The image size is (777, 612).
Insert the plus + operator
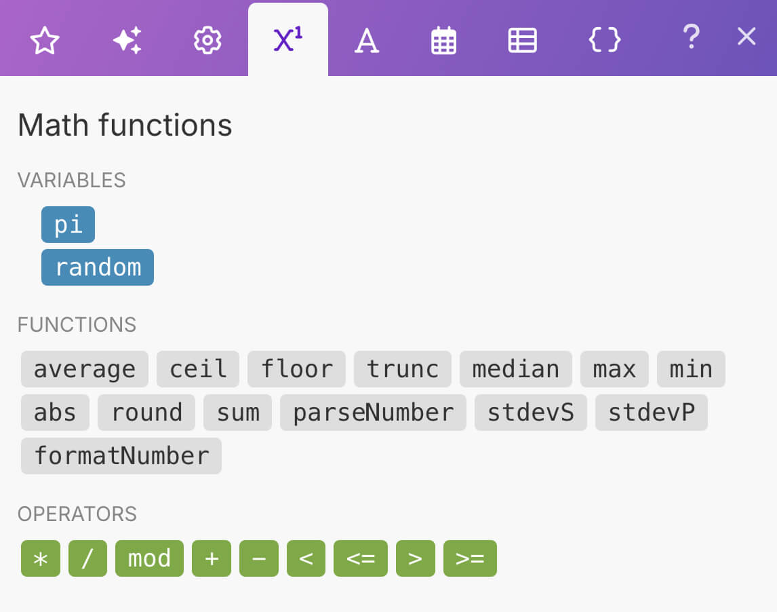pos(212,558)
